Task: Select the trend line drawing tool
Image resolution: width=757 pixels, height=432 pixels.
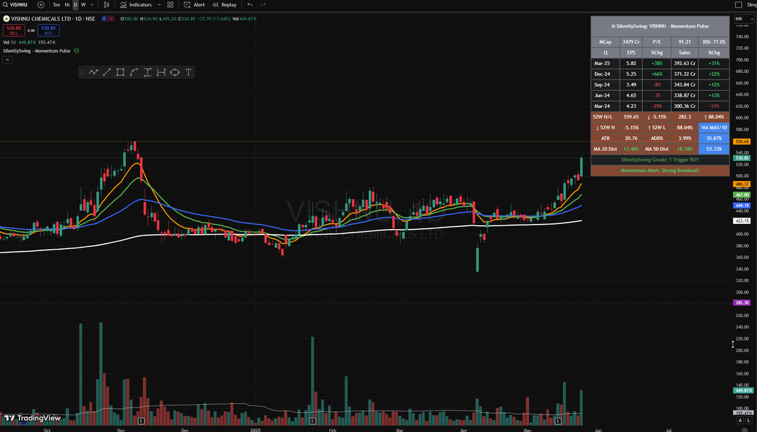Action: click(x=107, y=73)
